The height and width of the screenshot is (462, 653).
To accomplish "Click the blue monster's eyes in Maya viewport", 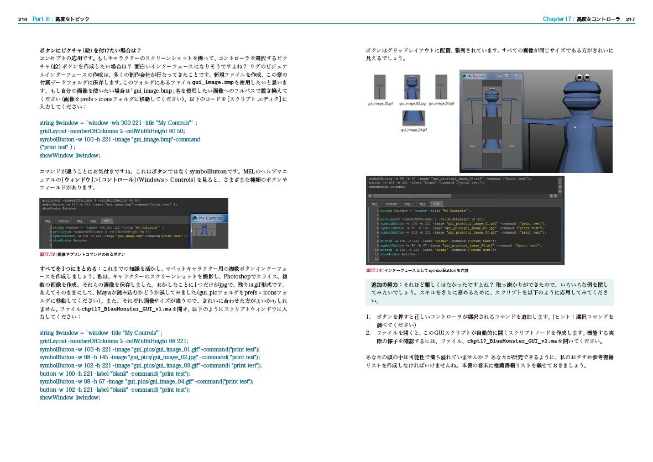I will pyautogui.click(x=583, y=77).
